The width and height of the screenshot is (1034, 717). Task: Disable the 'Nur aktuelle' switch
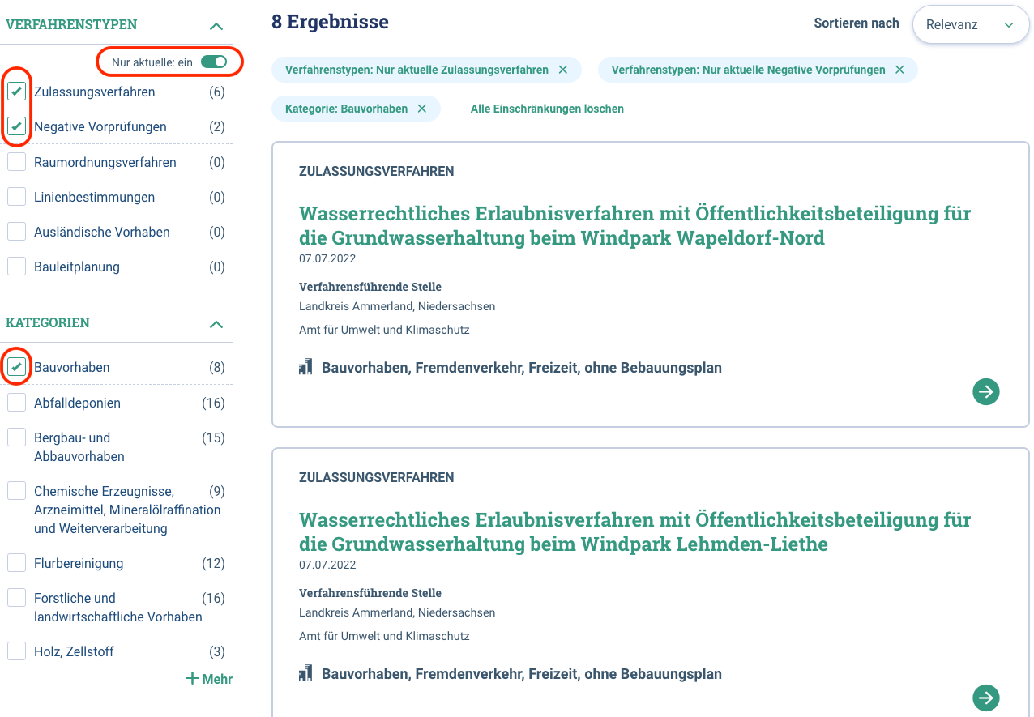215,62
